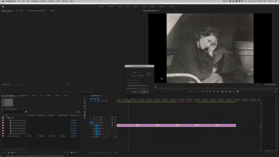Switch Project panel to list view
Screen dimensions: 279x157
coord(5,153)
